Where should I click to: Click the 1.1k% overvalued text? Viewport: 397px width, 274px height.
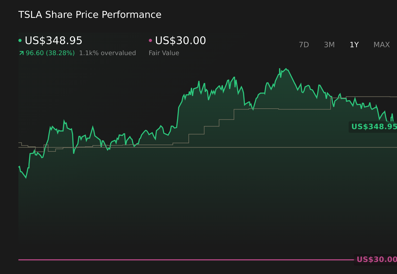coord(108,53)
